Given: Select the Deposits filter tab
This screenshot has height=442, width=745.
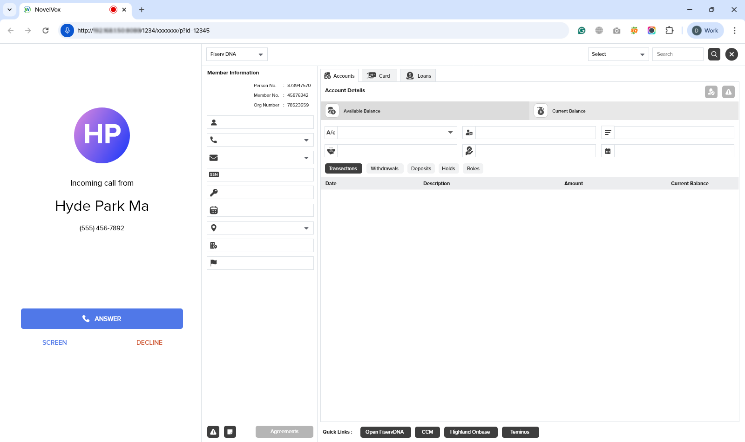Looking at the screenshot, I should (x=421, y=168).
